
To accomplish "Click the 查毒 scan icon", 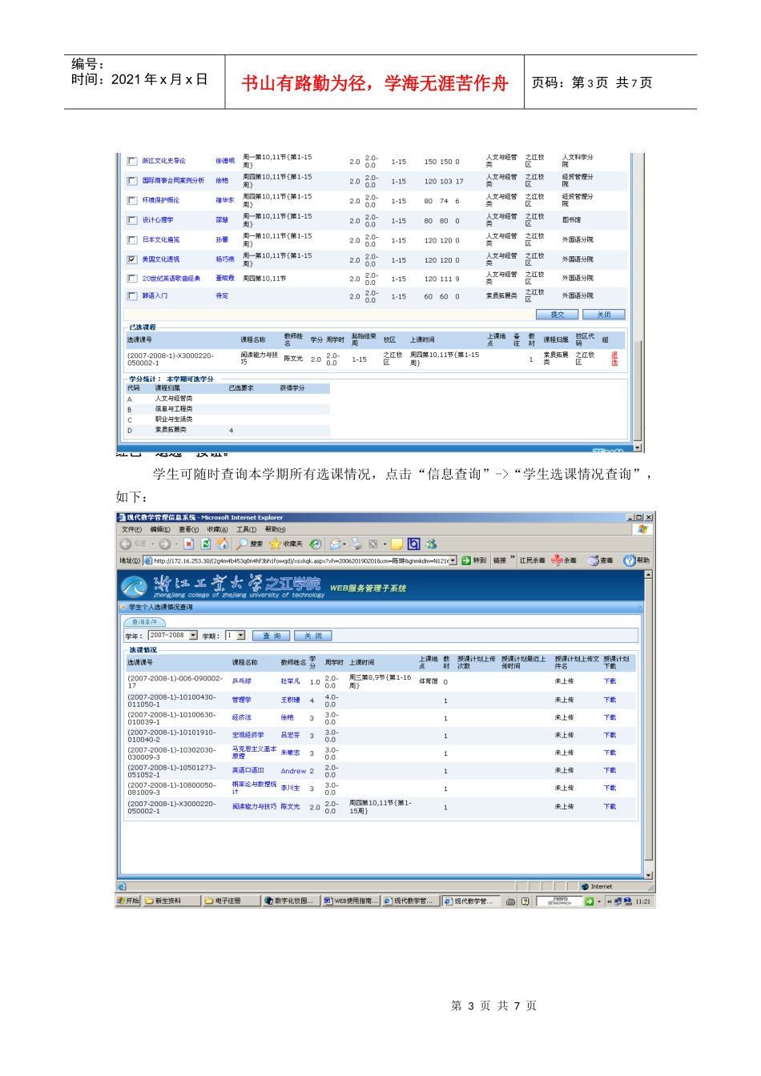I will click(594, 560).
